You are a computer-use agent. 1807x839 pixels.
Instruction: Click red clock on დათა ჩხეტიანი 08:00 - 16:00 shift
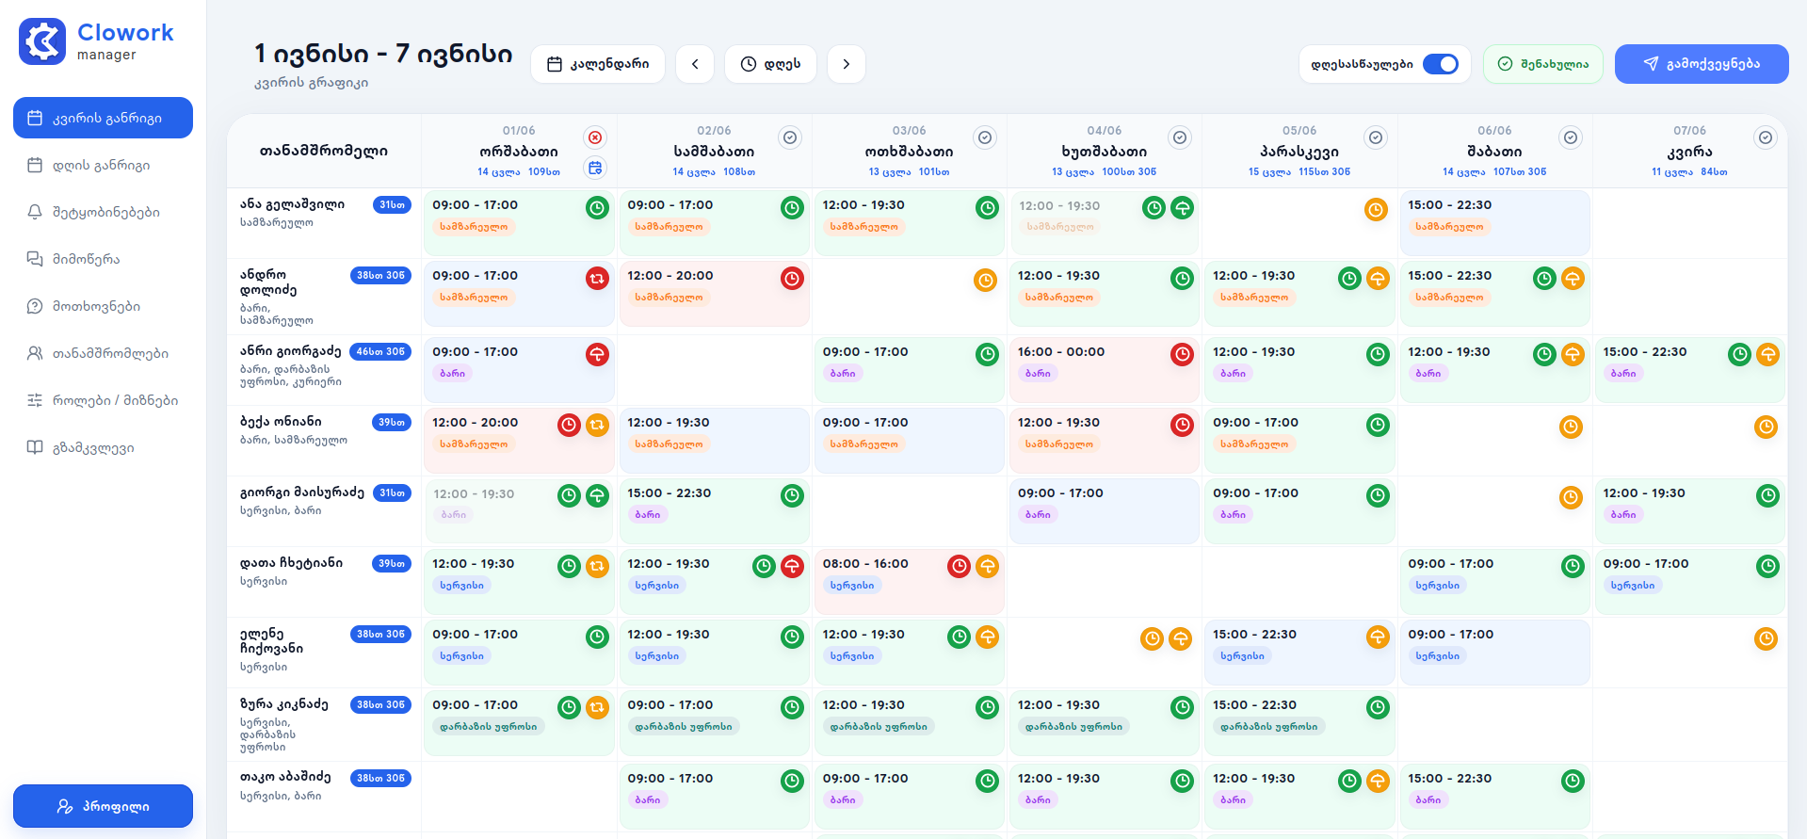[x=959, y=566]
